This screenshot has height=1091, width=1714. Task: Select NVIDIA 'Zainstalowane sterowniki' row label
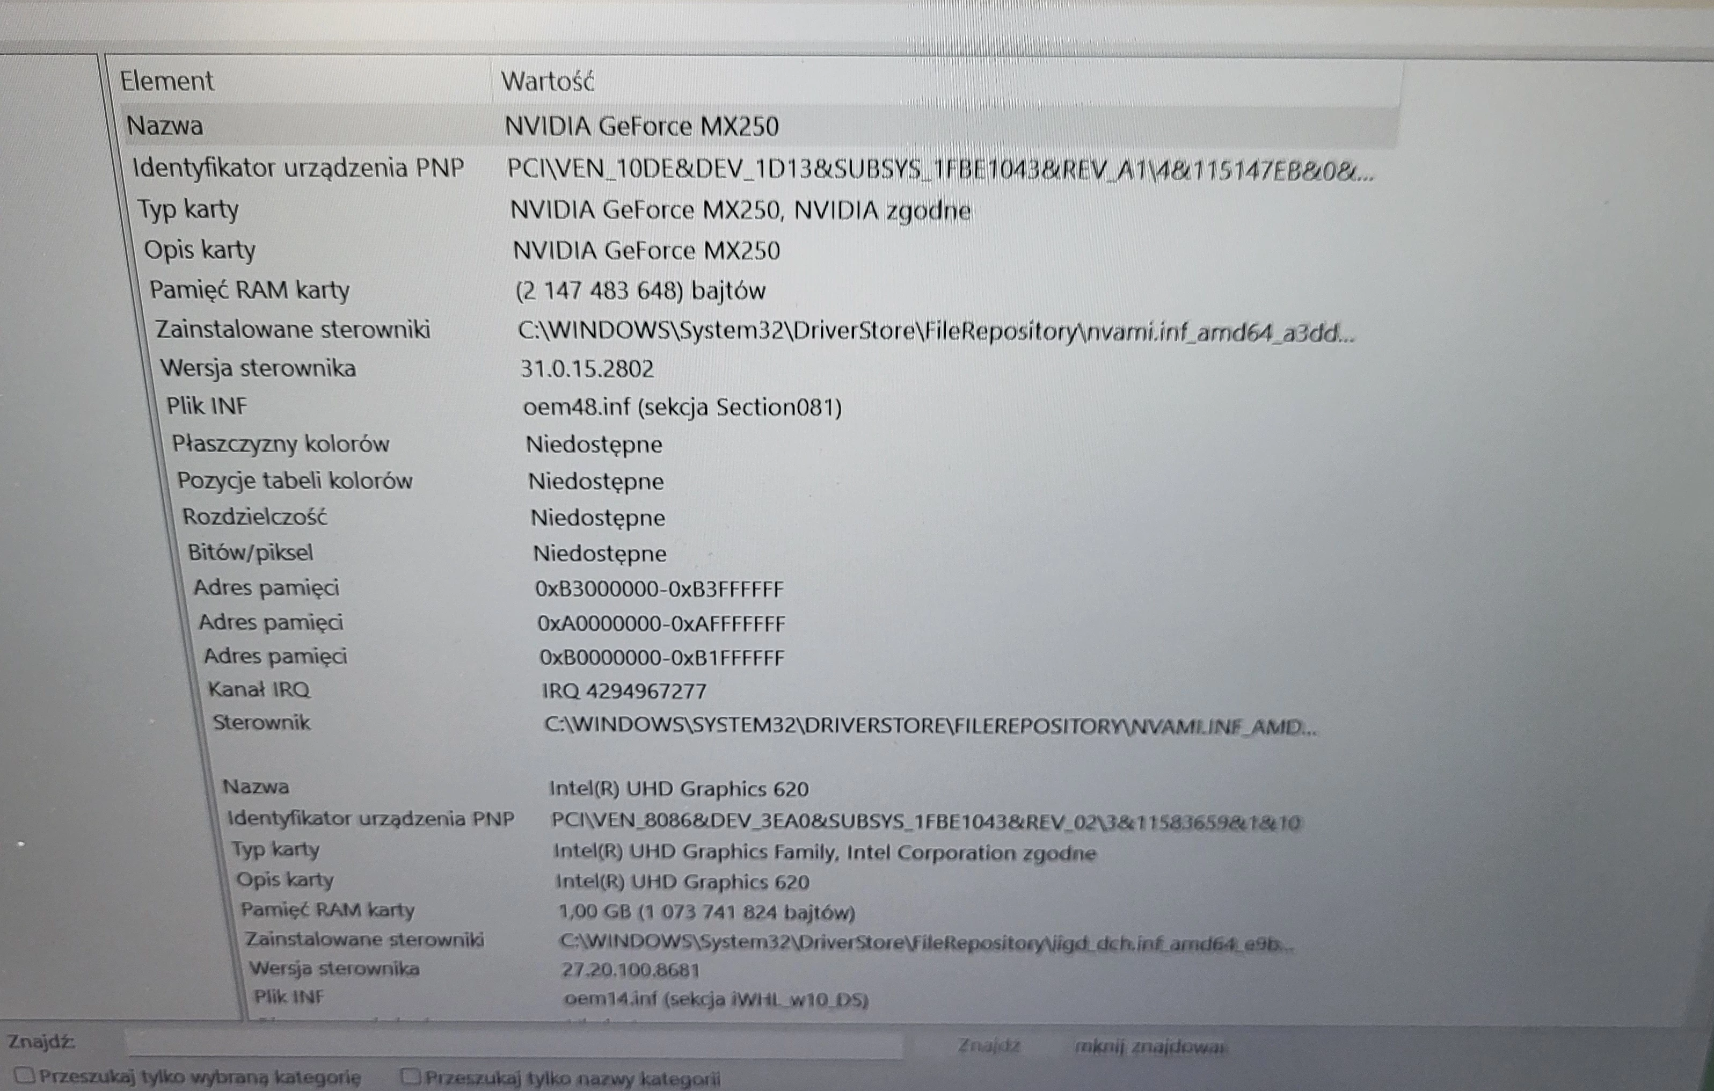click(x=293, y=330)
